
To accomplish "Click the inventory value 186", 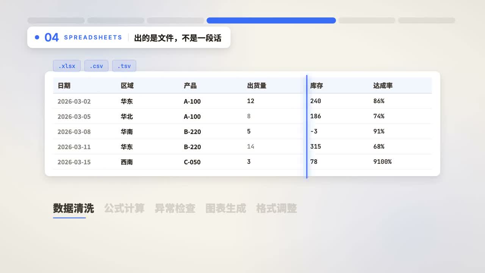I will [x=315, y=116].
